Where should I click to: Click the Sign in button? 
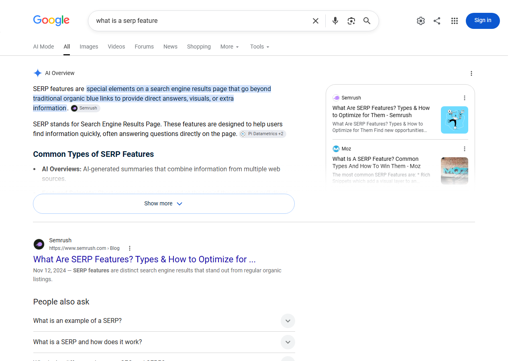click(483, 21)
